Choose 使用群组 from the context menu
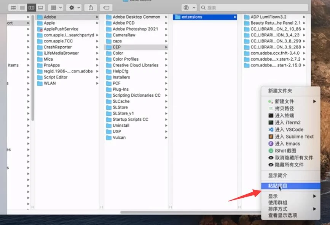 coord(291,203)
